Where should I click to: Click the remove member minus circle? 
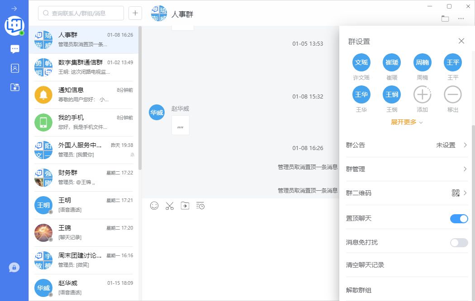coord(453,95)
